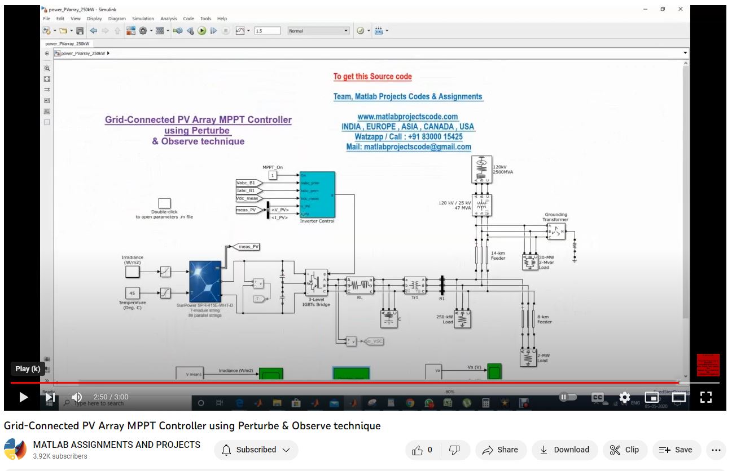Open the Model Explorer icon
Viewport: 732px width, 471px height.
(x=160, y=30)
